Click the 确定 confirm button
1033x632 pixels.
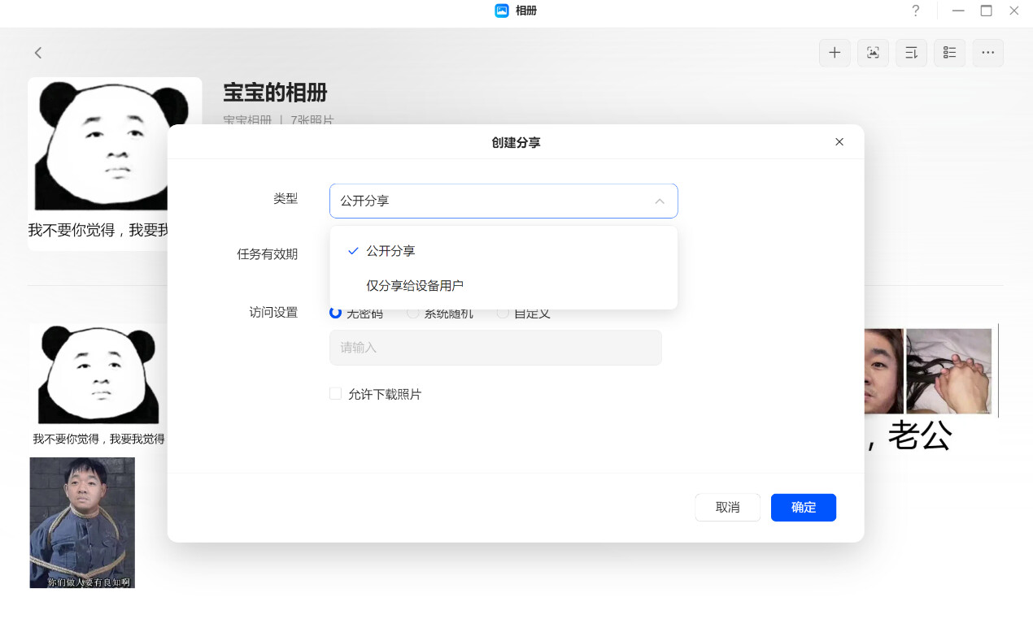[x=803, y=508]
